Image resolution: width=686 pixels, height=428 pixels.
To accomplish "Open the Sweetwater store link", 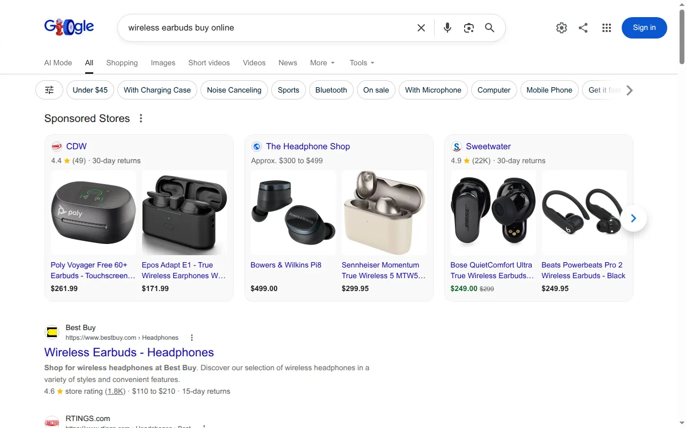I will tap(488, 147).
